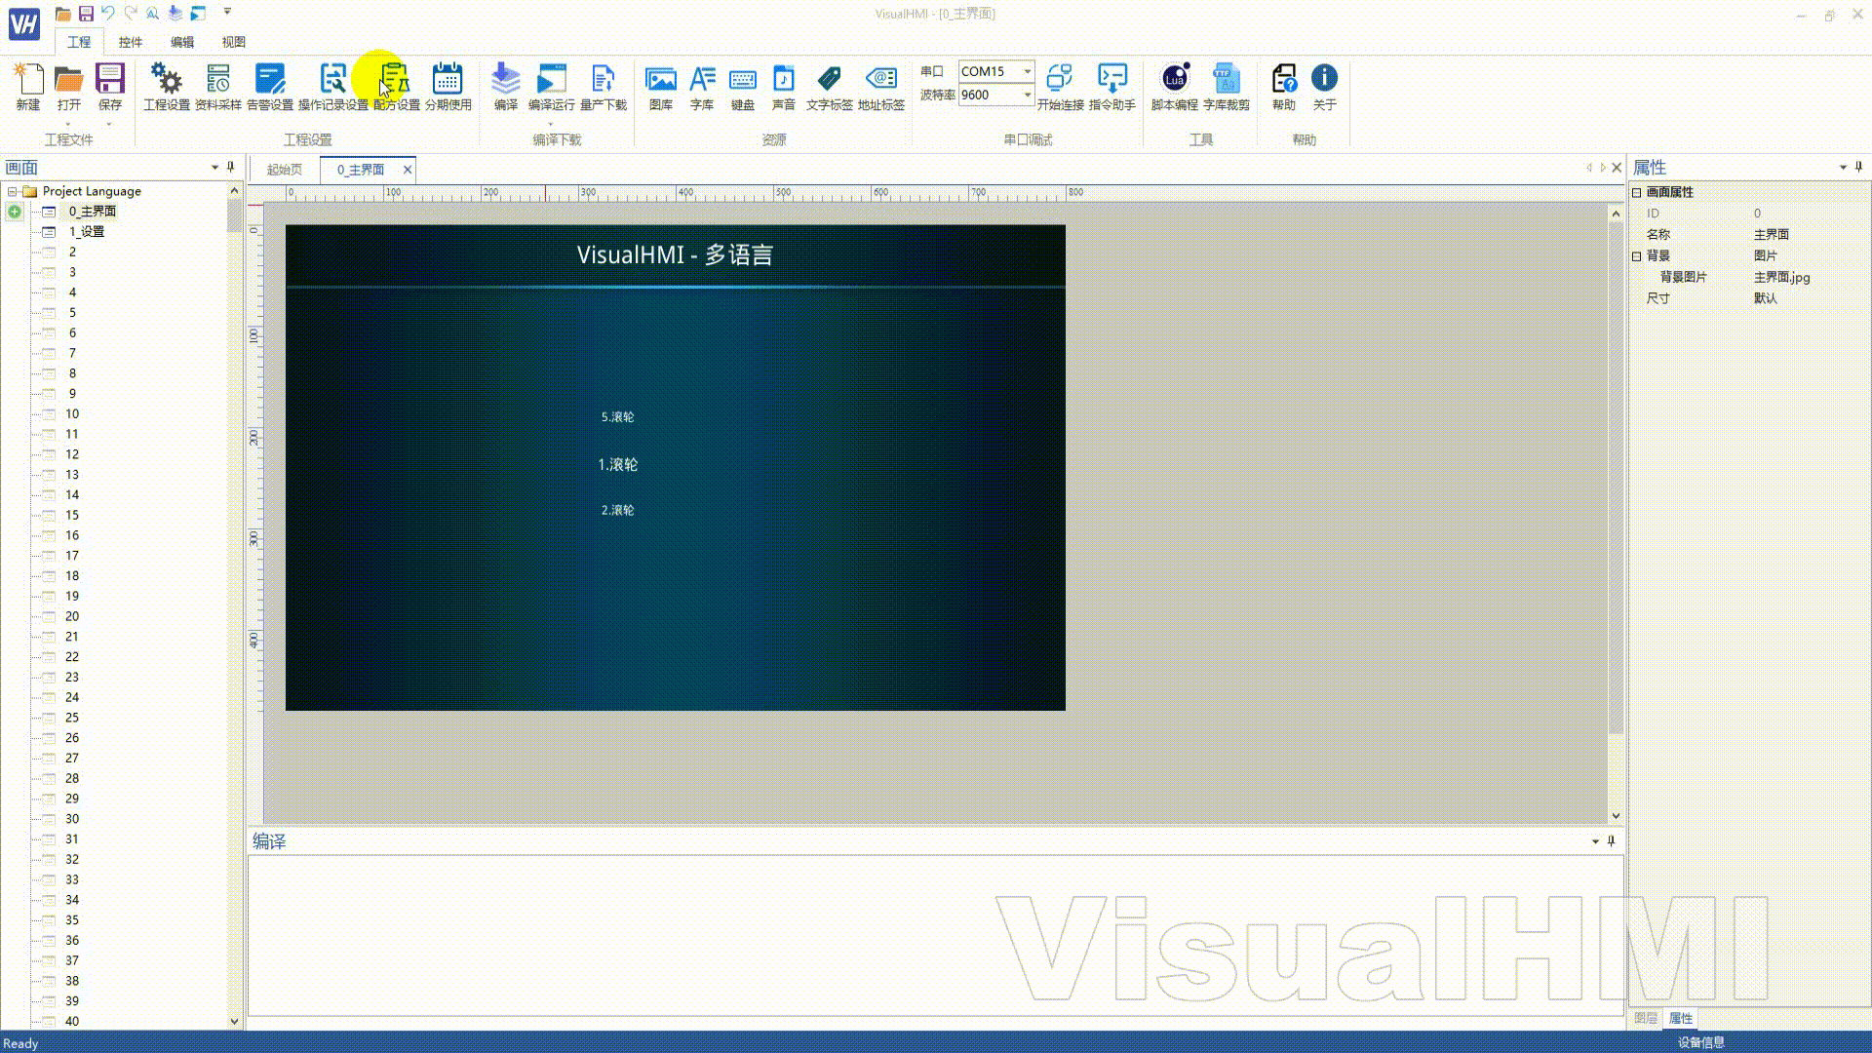Click the 属性 bottom tab

click(1681, 1018)
